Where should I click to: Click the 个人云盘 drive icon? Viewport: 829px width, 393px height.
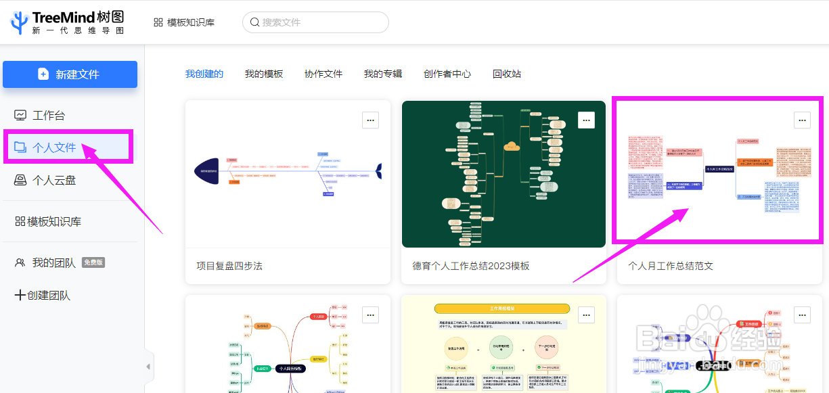point(20,180)
